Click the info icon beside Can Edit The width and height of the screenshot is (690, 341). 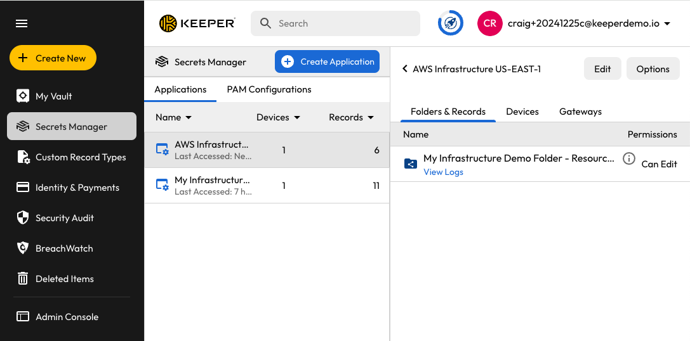(628, 159)
